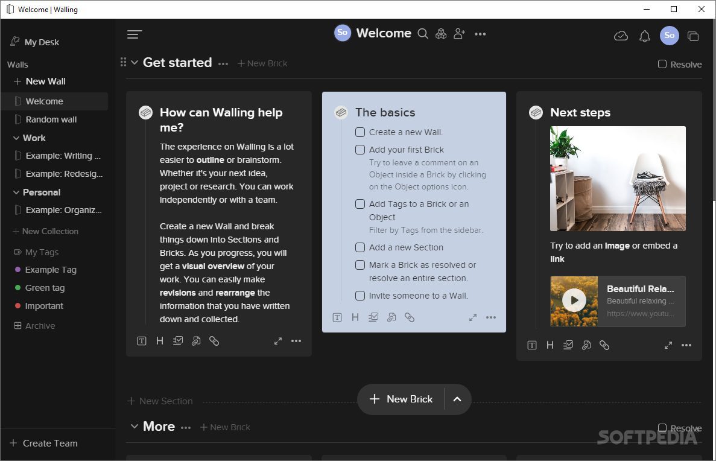Add checklist in The basics brick

pyautogui.click(x=373, y=317)
